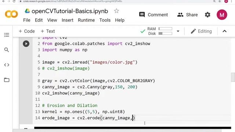Click the comment "# Erosion and Dilation"
Image resolution: width=235 pixels, height=132 pixels.
(70, 106)
